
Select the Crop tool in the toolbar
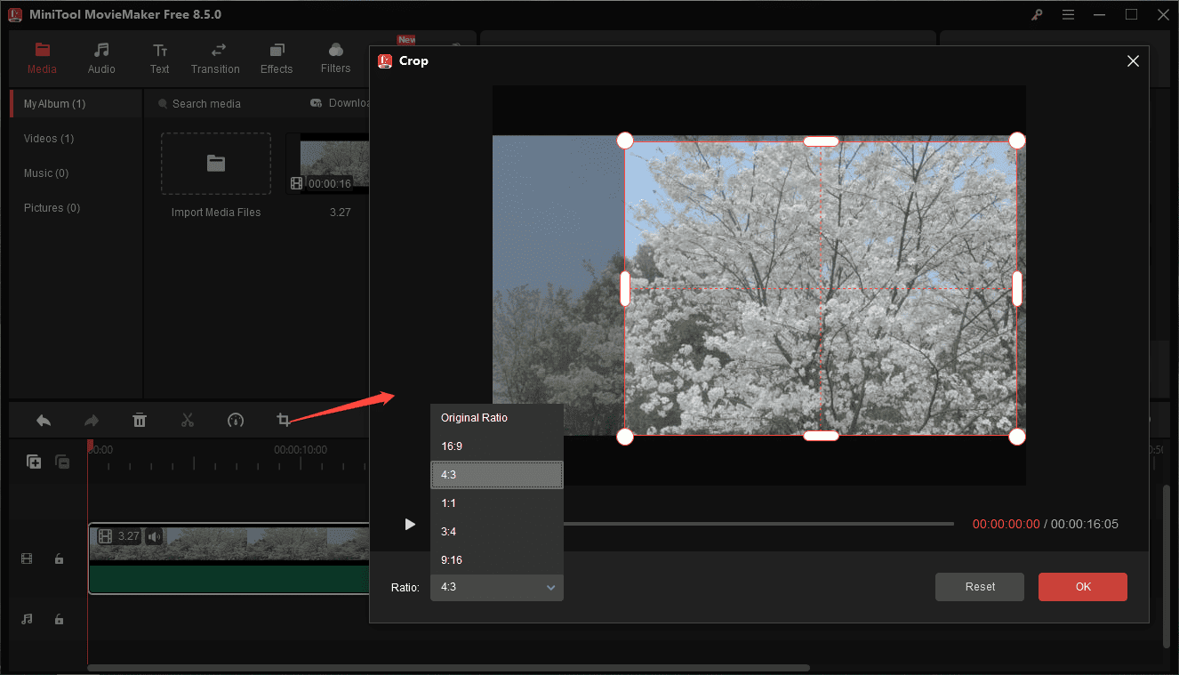click(x=283, y=420)
